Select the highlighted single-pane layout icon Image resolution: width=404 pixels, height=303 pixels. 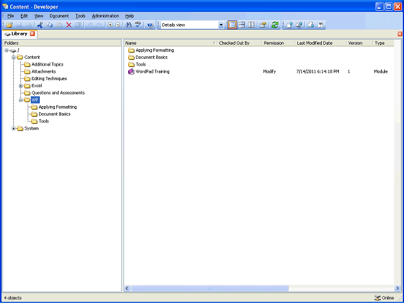(x=232, y=25)
